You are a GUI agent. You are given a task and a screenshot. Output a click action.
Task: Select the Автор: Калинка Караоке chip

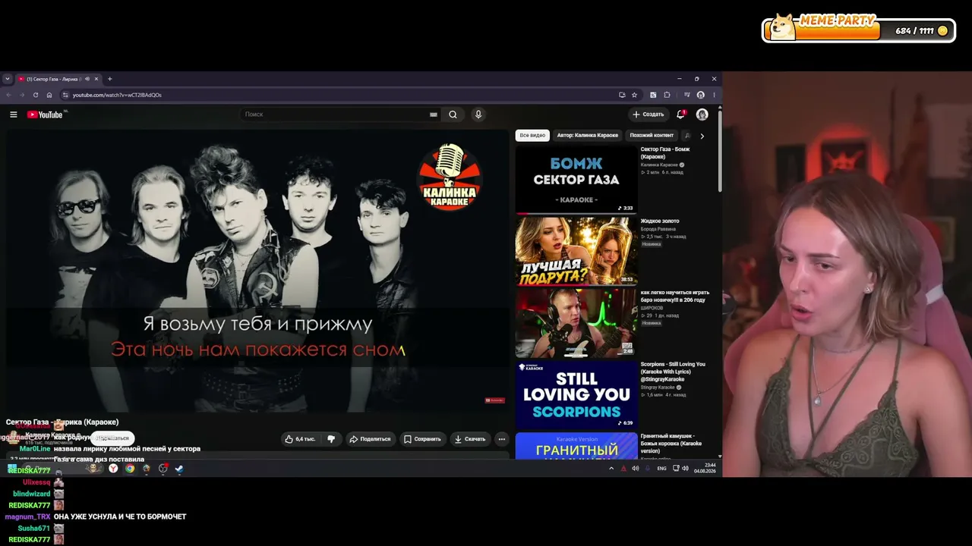click(588, 136)
